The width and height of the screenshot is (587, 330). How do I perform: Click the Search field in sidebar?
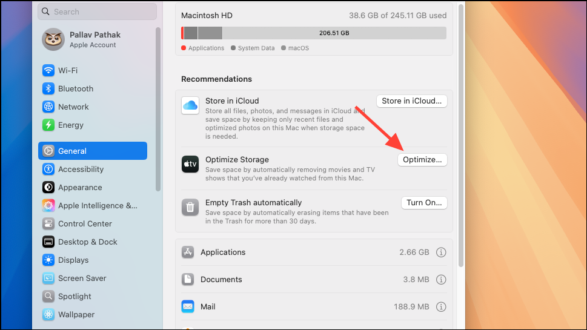[x=97, y=12]
